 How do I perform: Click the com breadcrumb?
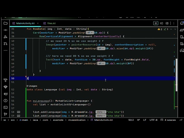(45, 120)
